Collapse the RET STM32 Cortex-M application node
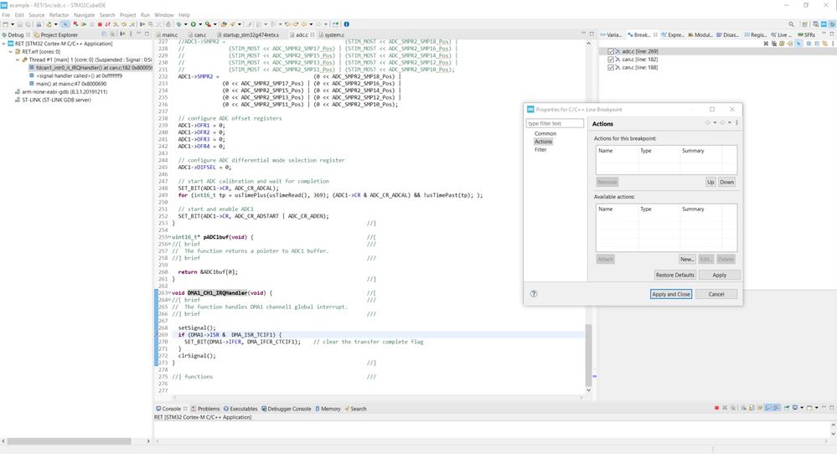The image size is (837, 454). (x=3, y=44)
